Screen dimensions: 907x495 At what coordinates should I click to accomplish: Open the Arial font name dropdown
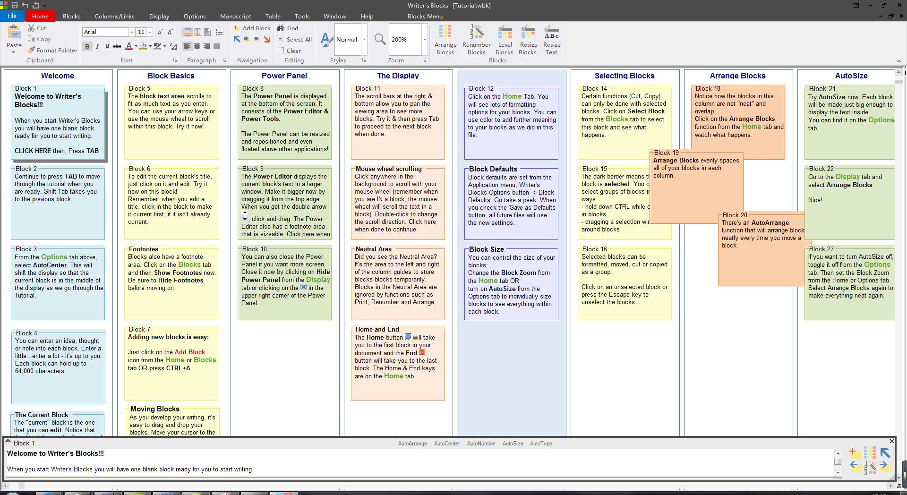pos(132,32)
